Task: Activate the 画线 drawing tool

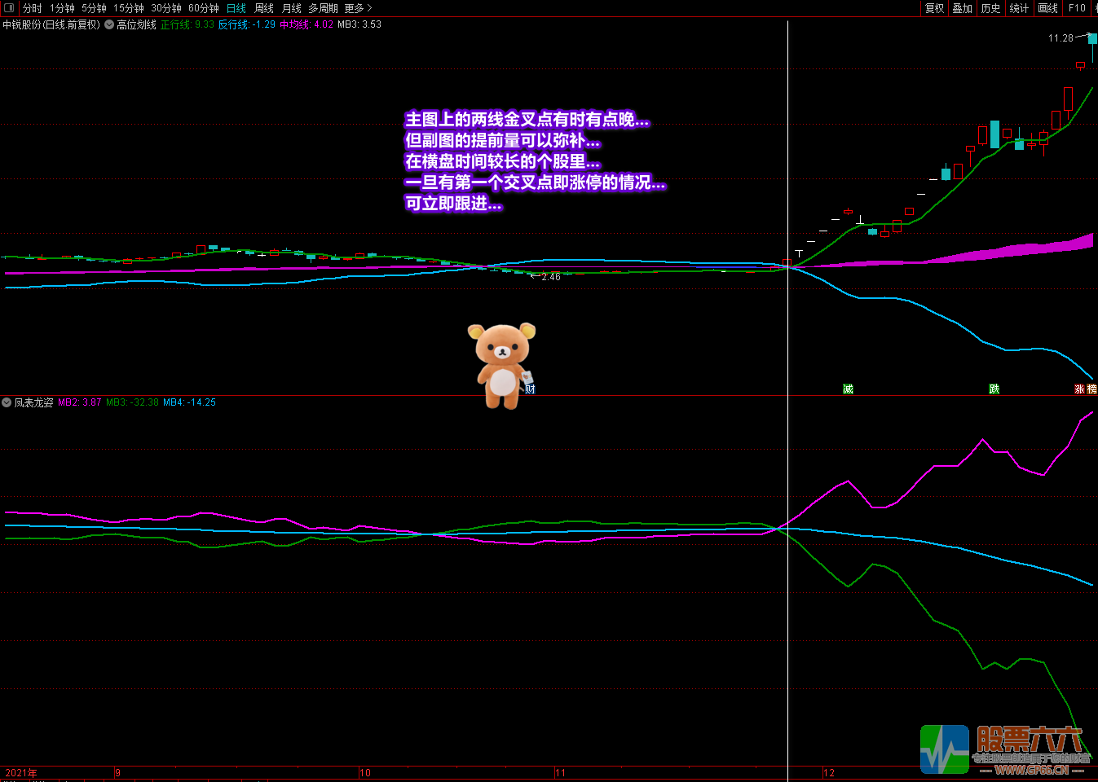Action: click(x=1048, y=8)
